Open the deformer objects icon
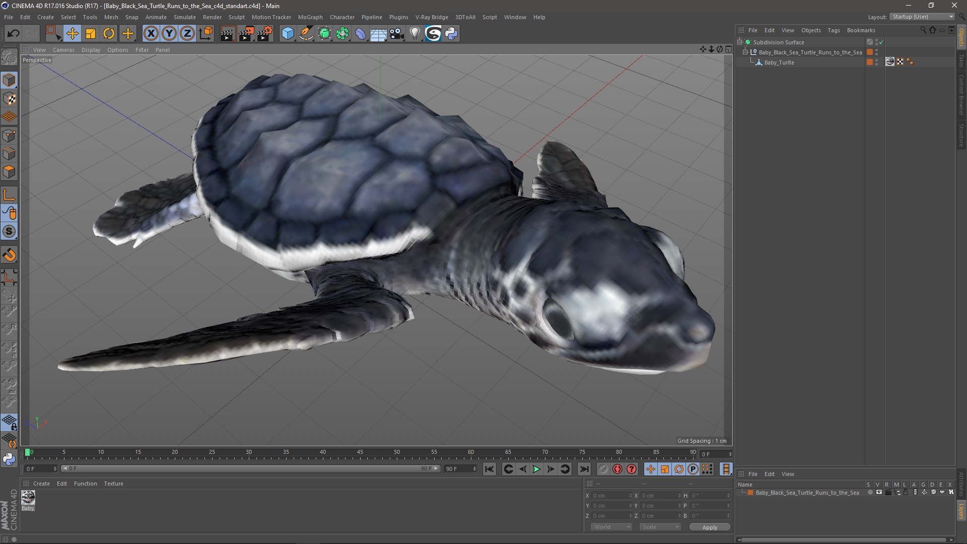The width and height of the screenshot is (967, 544). coord(361,34)
